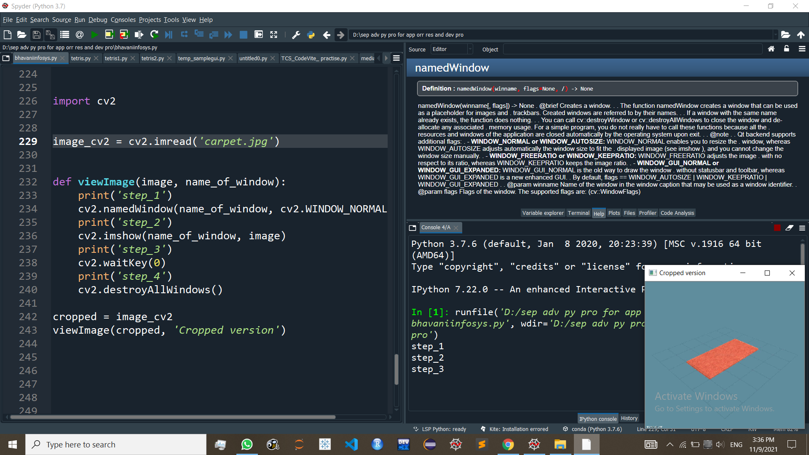Start debugging with the debug file icon
Image resolution: width=809 pixels, height=455 pixels.
point(169,35)
